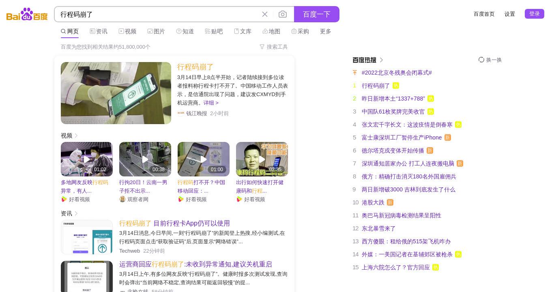This screenshot has height=292, width=554.
Task: Open camera image search icon
Action: [283, 14]
